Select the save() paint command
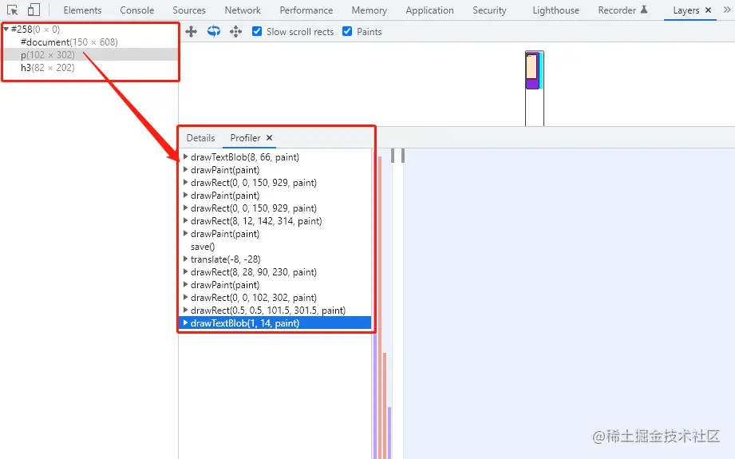The width and height of the screenshot is (735, 459). click(x=203, y=246)
